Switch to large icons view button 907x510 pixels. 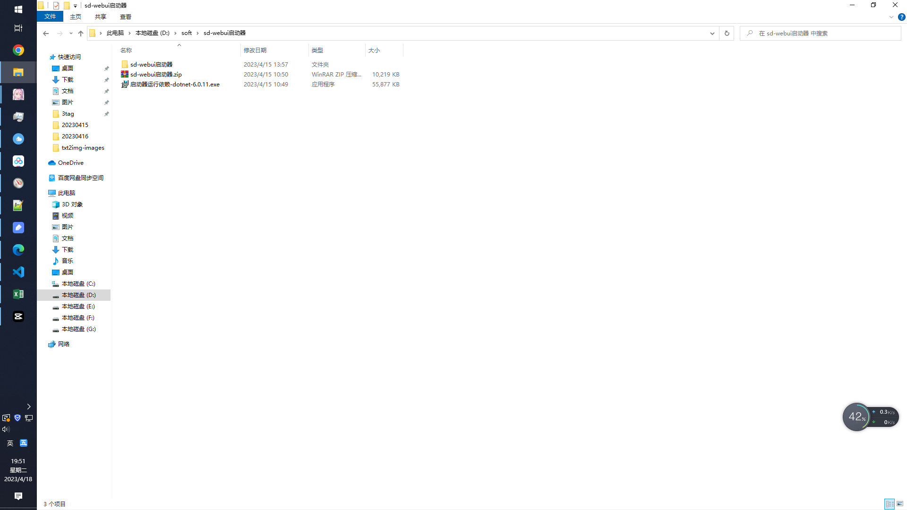900,504
